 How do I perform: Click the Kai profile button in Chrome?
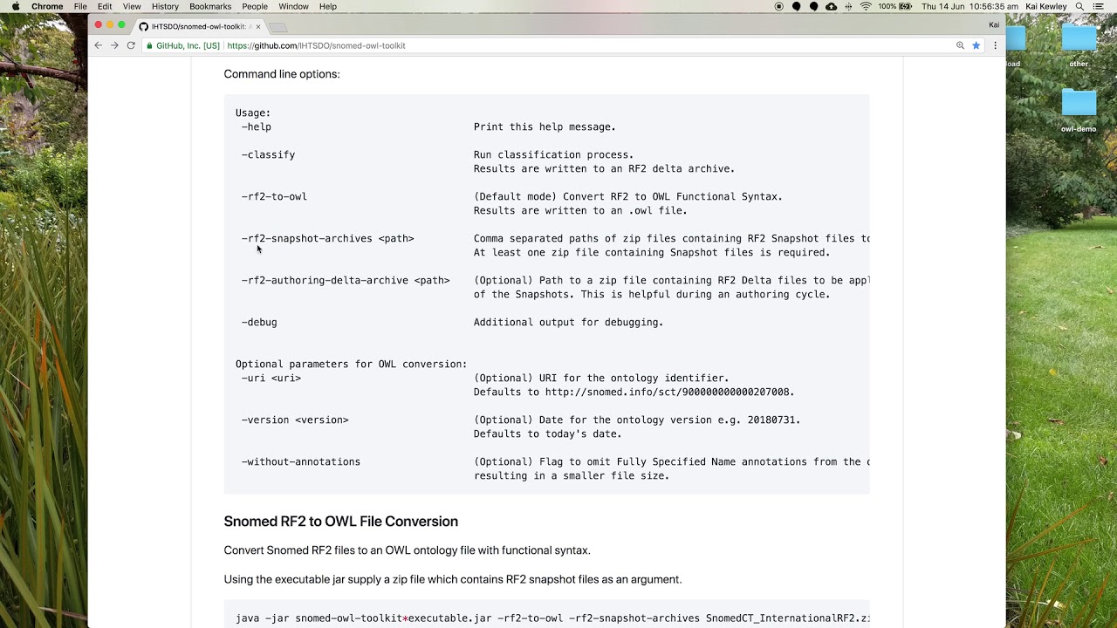[994, 25]
